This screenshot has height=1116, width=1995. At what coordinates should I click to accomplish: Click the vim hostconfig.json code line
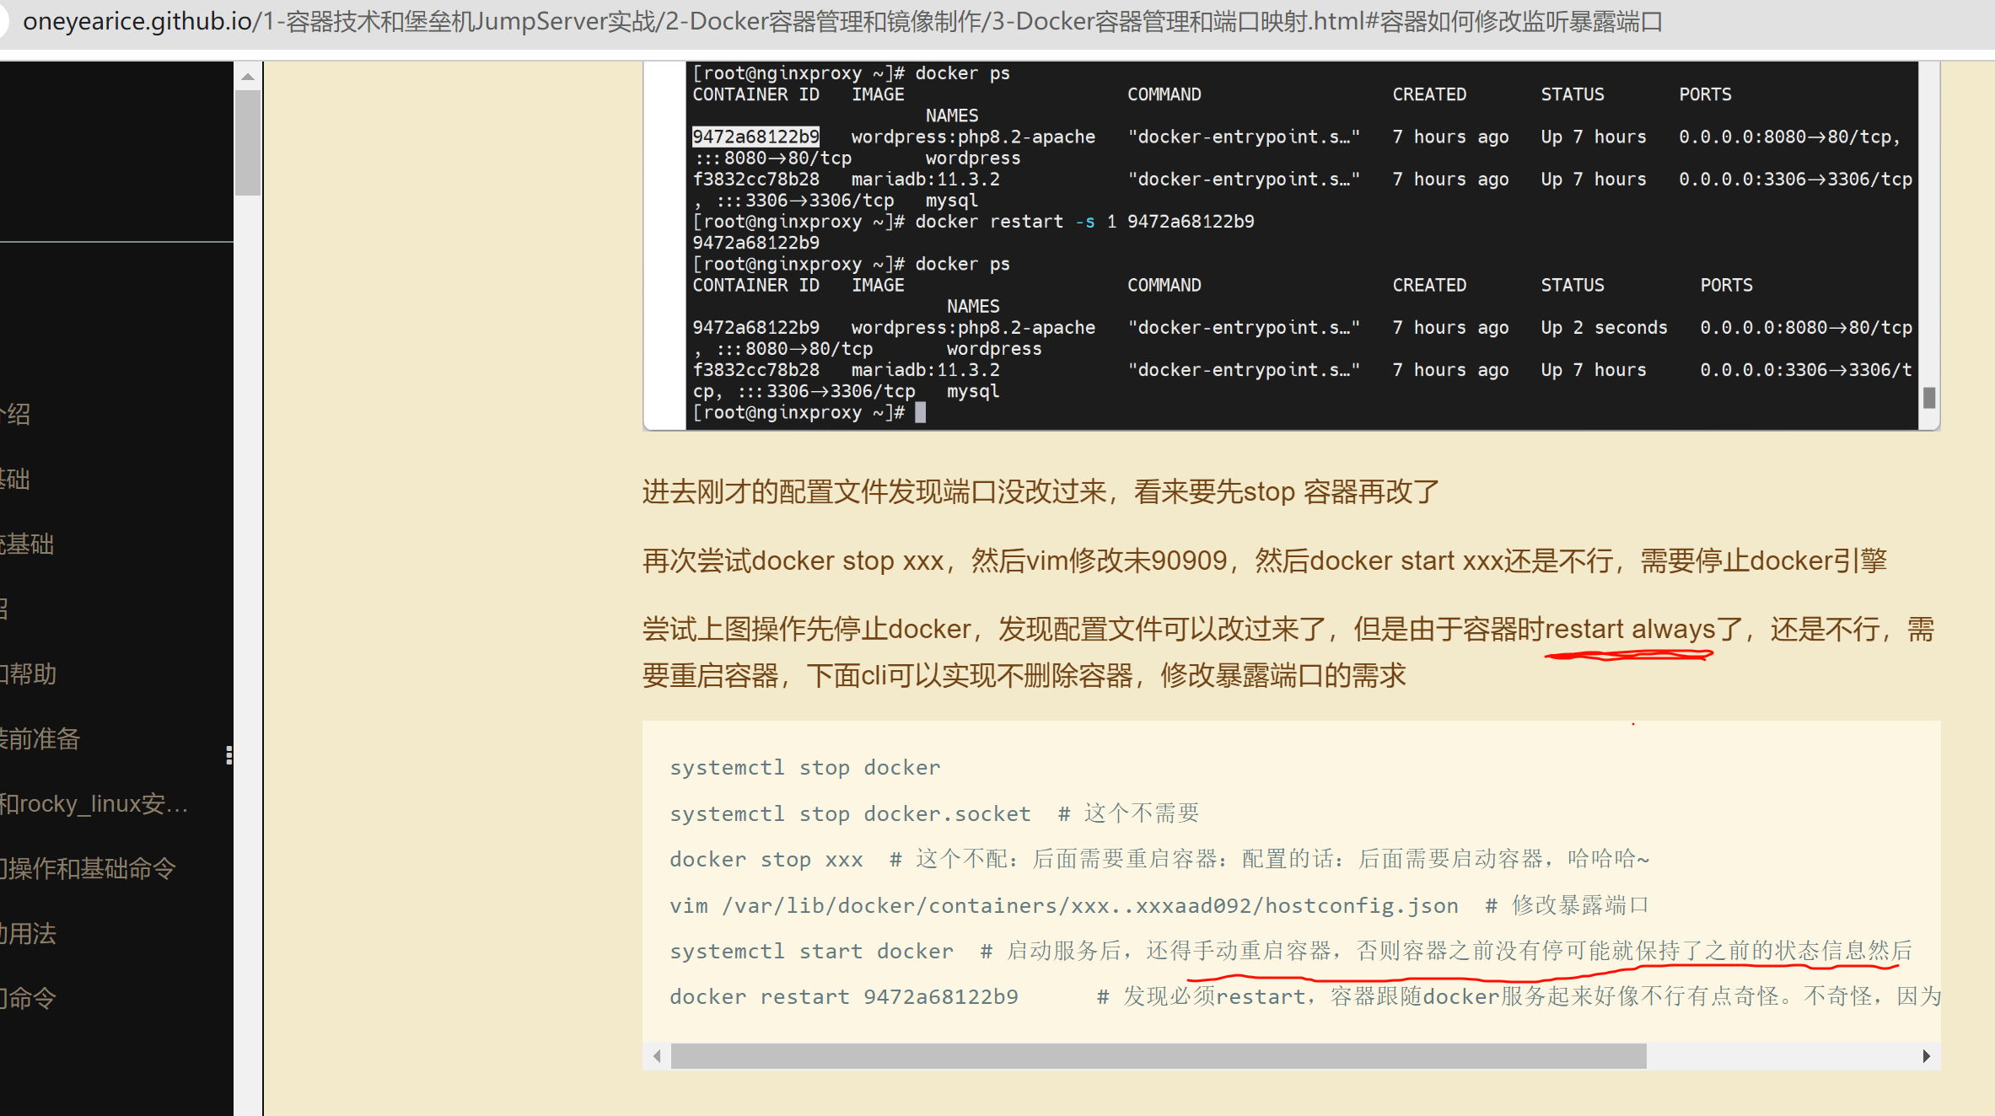1064,905
